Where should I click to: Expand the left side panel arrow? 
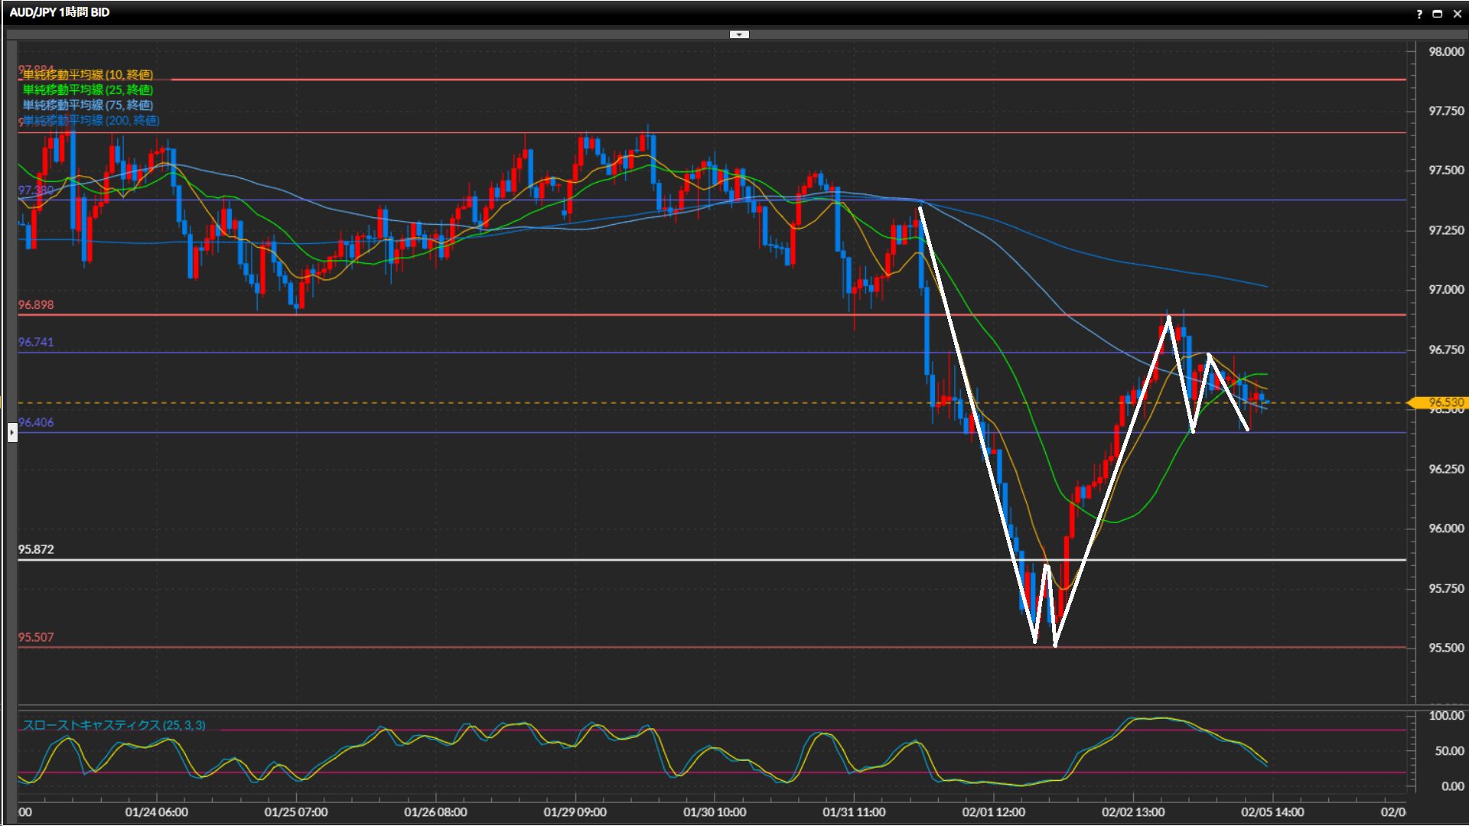(x=12, y=433)
